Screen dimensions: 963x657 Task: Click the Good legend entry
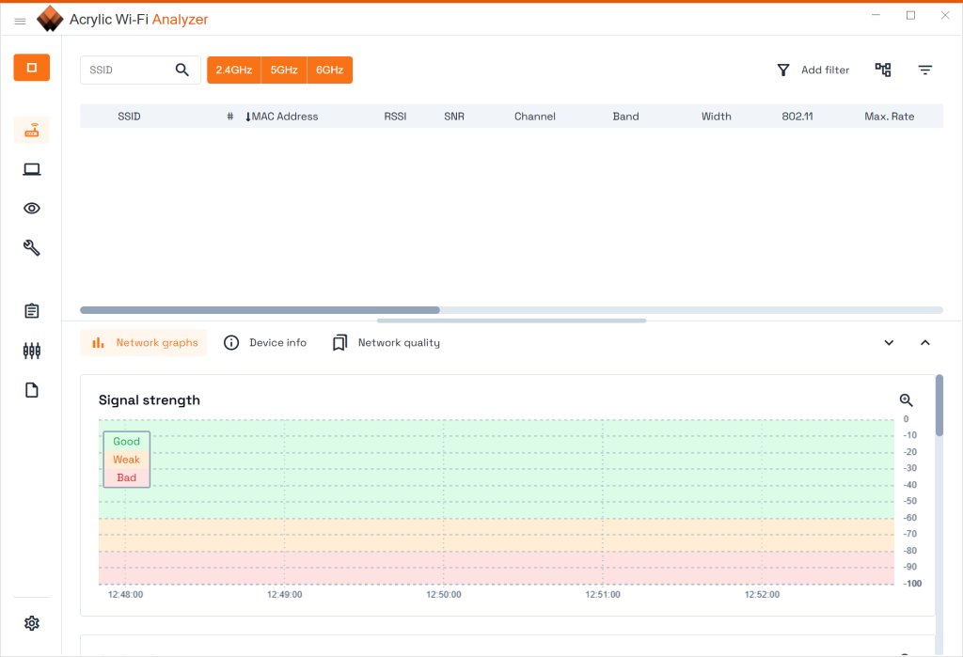[x=127, y=442]
